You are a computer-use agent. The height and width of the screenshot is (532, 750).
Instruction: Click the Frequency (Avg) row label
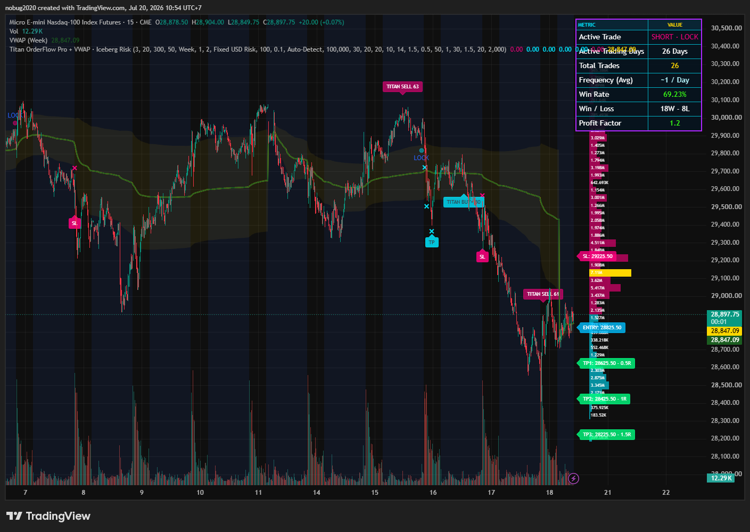(x=606, y=80)
